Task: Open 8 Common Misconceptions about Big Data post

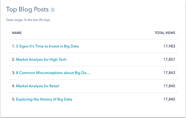Action: pos(53,73)
